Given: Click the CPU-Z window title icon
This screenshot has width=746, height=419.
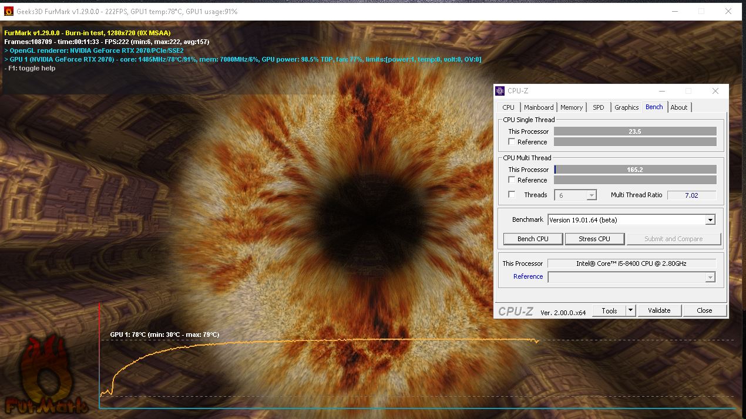Looking at the screenshot, I should point(500,91).
